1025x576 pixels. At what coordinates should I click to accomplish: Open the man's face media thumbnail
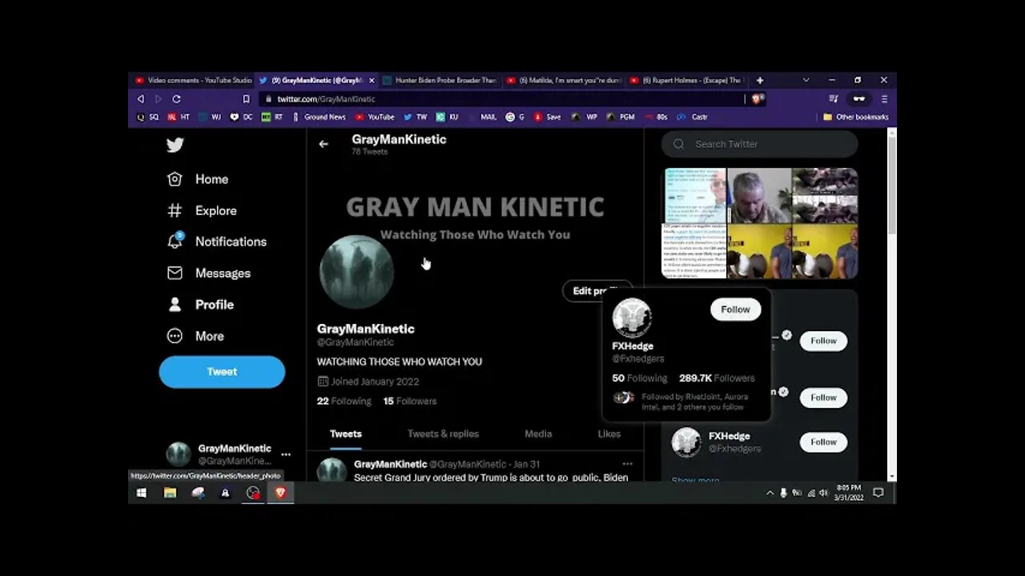coord(758,195)
